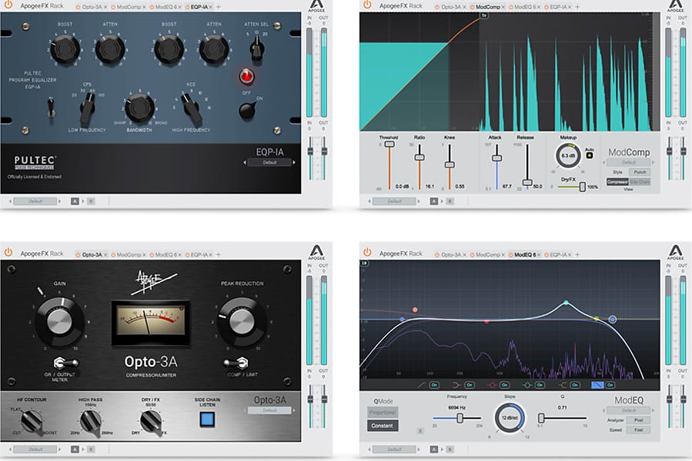
Task: Click the Atten Sel switch on EQP-1A
Action: point(256,48)
